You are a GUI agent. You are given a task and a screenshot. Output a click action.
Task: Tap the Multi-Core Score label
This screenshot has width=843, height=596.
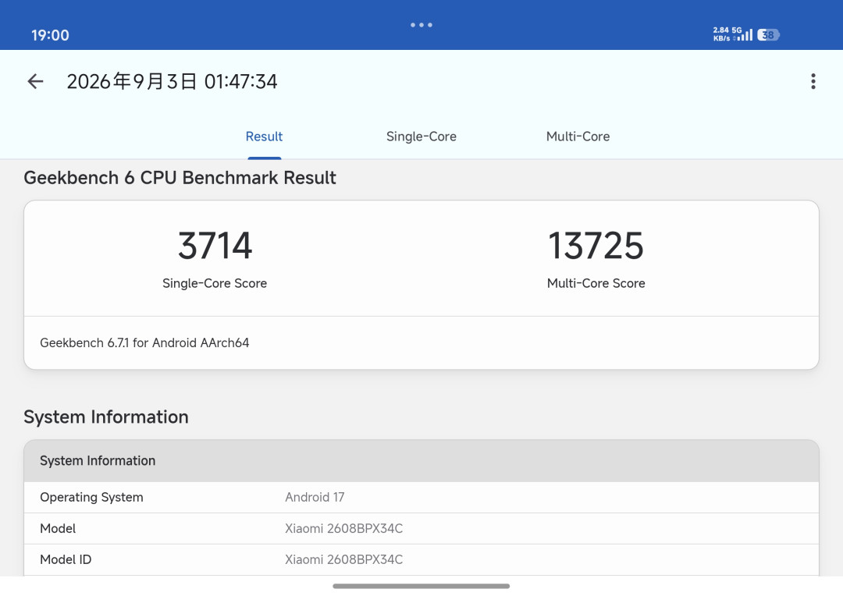pyautogui.click(x=596, y=283)
